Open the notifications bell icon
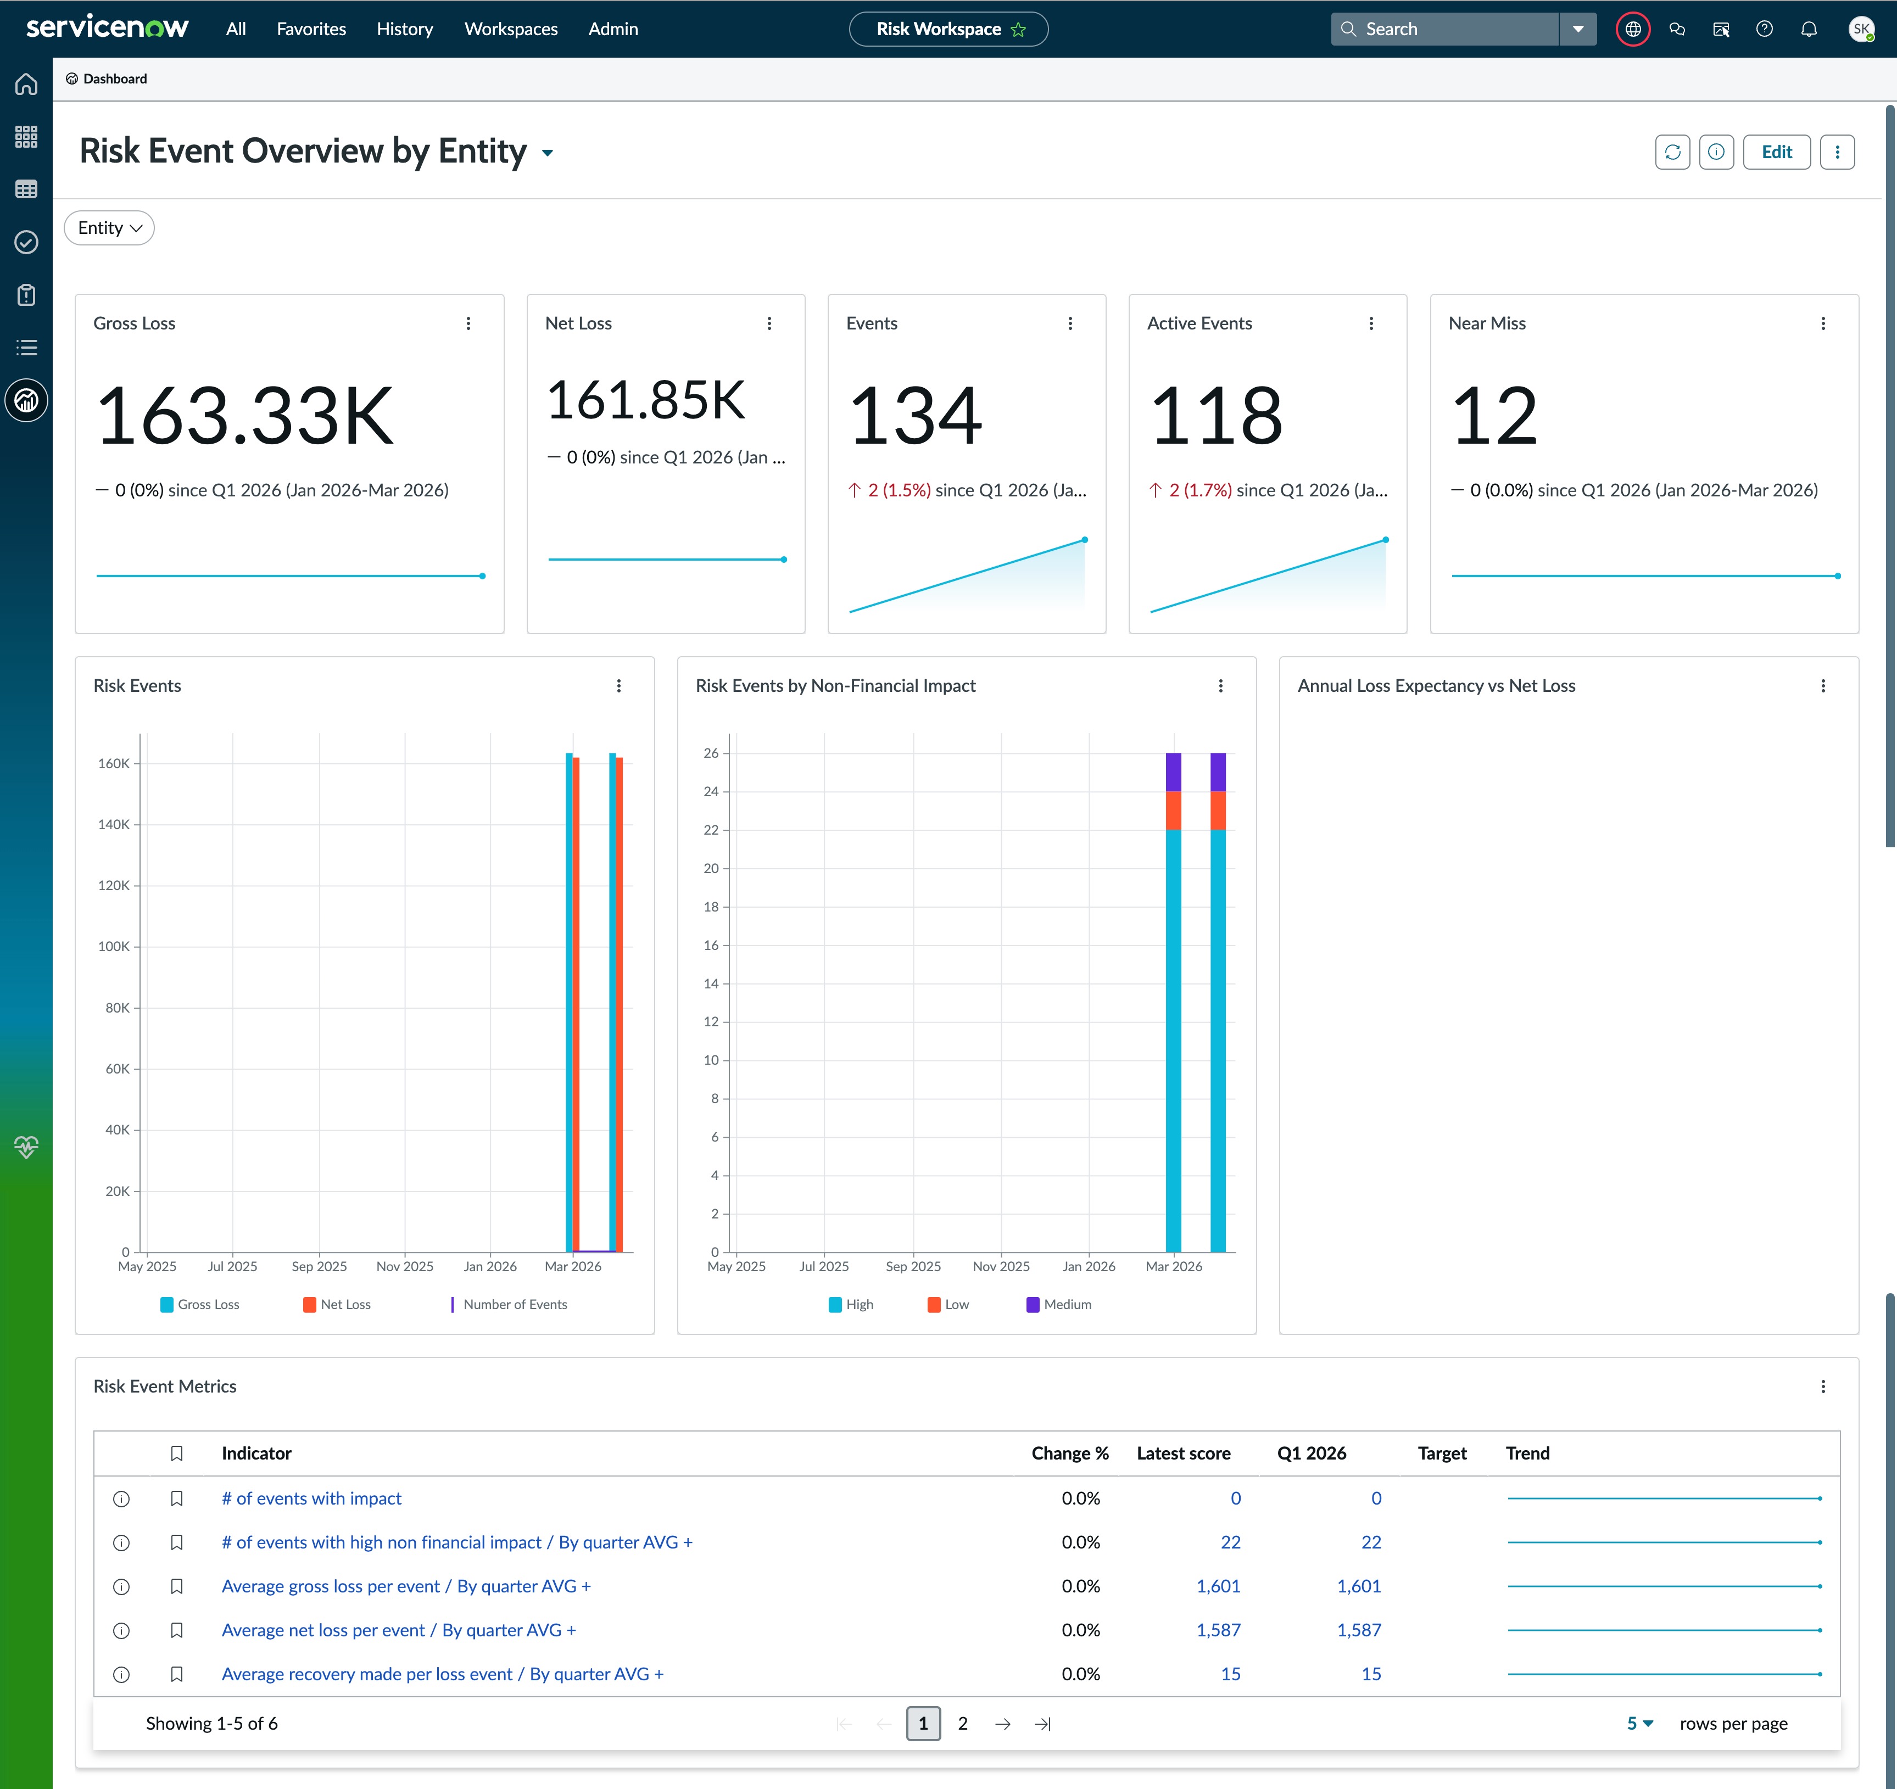 (1808, 29)
